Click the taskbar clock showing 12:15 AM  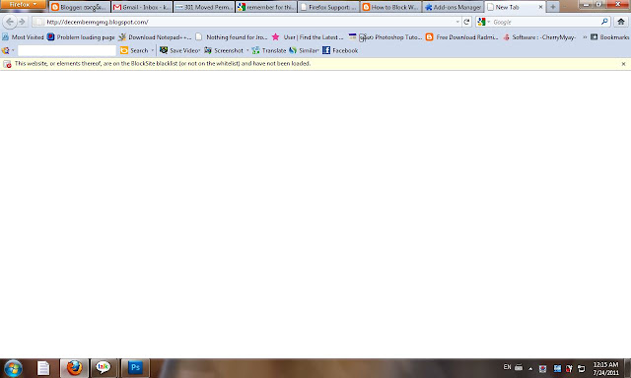[x=606, y=368]
